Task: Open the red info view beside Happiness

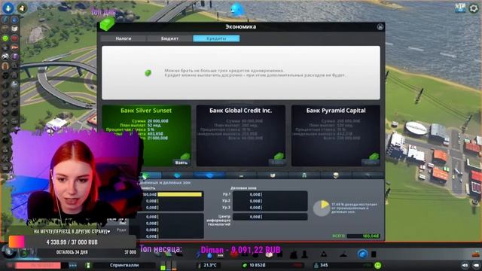Action: [x=14, y=38]
